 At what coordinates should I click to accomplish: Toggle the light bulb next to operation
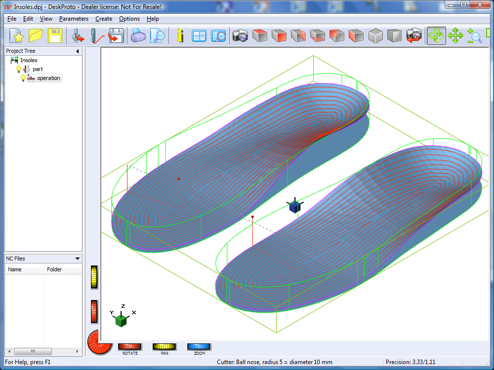[x=23, y=78]
